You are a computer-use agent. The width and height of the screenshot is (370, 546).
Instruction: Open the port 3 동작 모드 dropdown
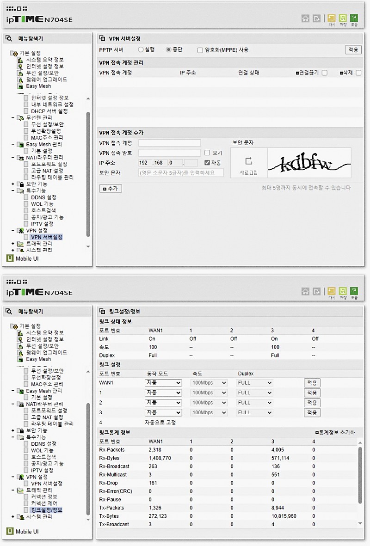point(163,412)
